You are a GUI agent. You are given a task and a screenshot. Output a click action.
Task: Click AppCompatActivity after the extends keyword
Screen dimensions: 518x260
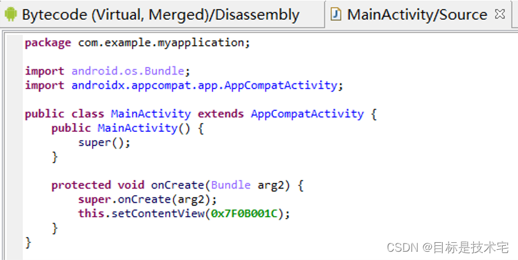click(x=307, y=114)
